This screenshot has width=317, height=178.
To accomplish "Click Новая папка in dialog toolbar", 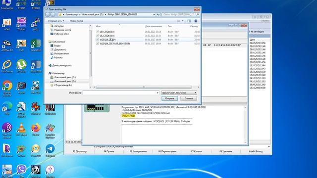I will (x=76, y=21).
